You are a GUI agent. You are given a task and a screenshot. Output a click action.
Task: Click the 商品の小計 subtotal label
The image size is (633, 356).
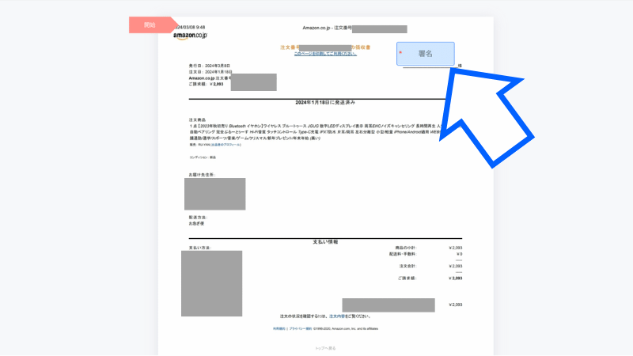coord(406,248)
